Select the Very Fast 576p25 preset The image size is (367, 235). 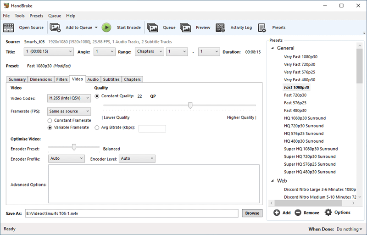[x=300, y=73]
